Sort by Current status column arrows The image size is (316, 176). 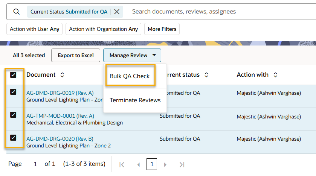coord(206,75)
